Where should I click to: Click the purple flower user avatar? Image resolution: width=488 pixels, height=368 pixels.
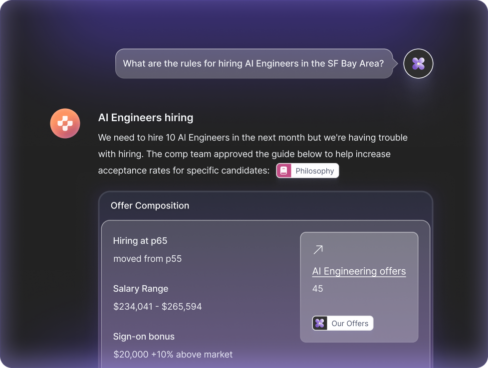pos(418,63)
